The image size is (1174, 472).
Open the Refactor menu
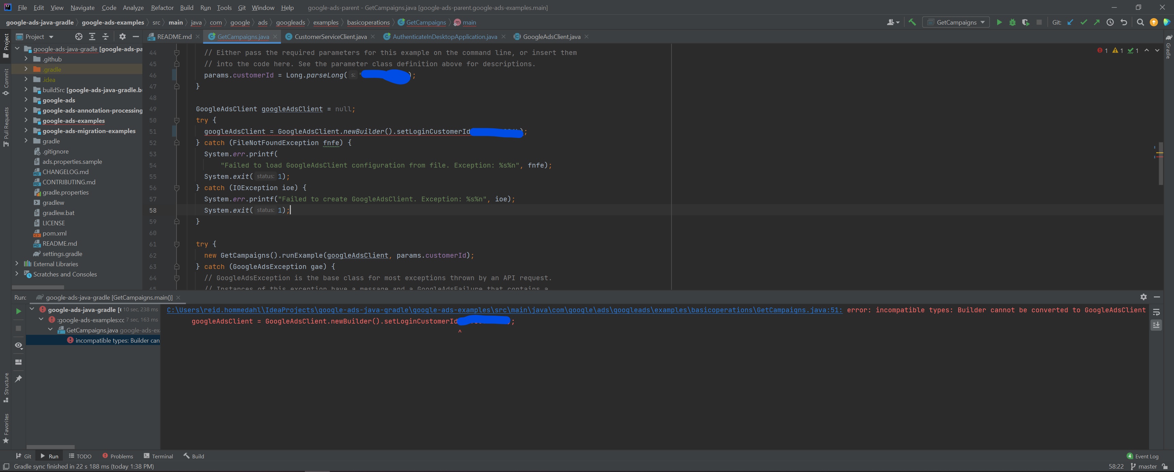[162, 8]
